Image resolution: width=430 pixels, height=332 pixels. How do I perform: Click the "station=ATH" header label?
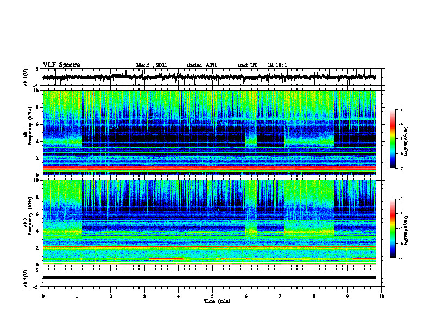tap(201, 65)
